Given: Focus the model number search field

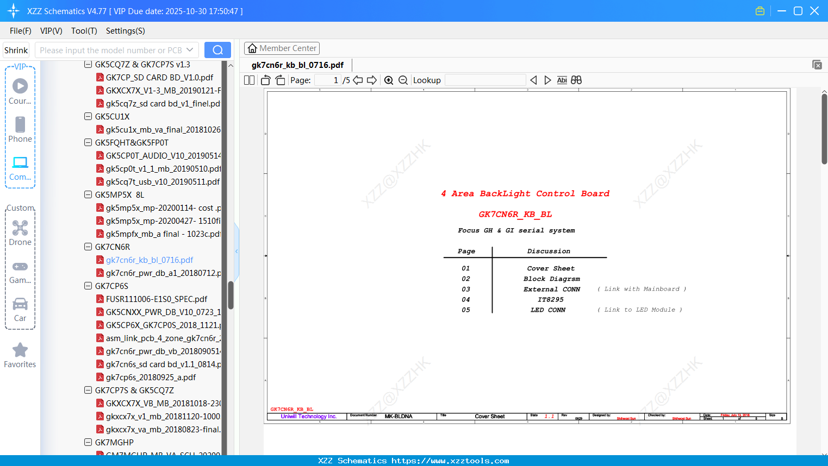Looking at the screenshot, I should (x=111, y=50).
